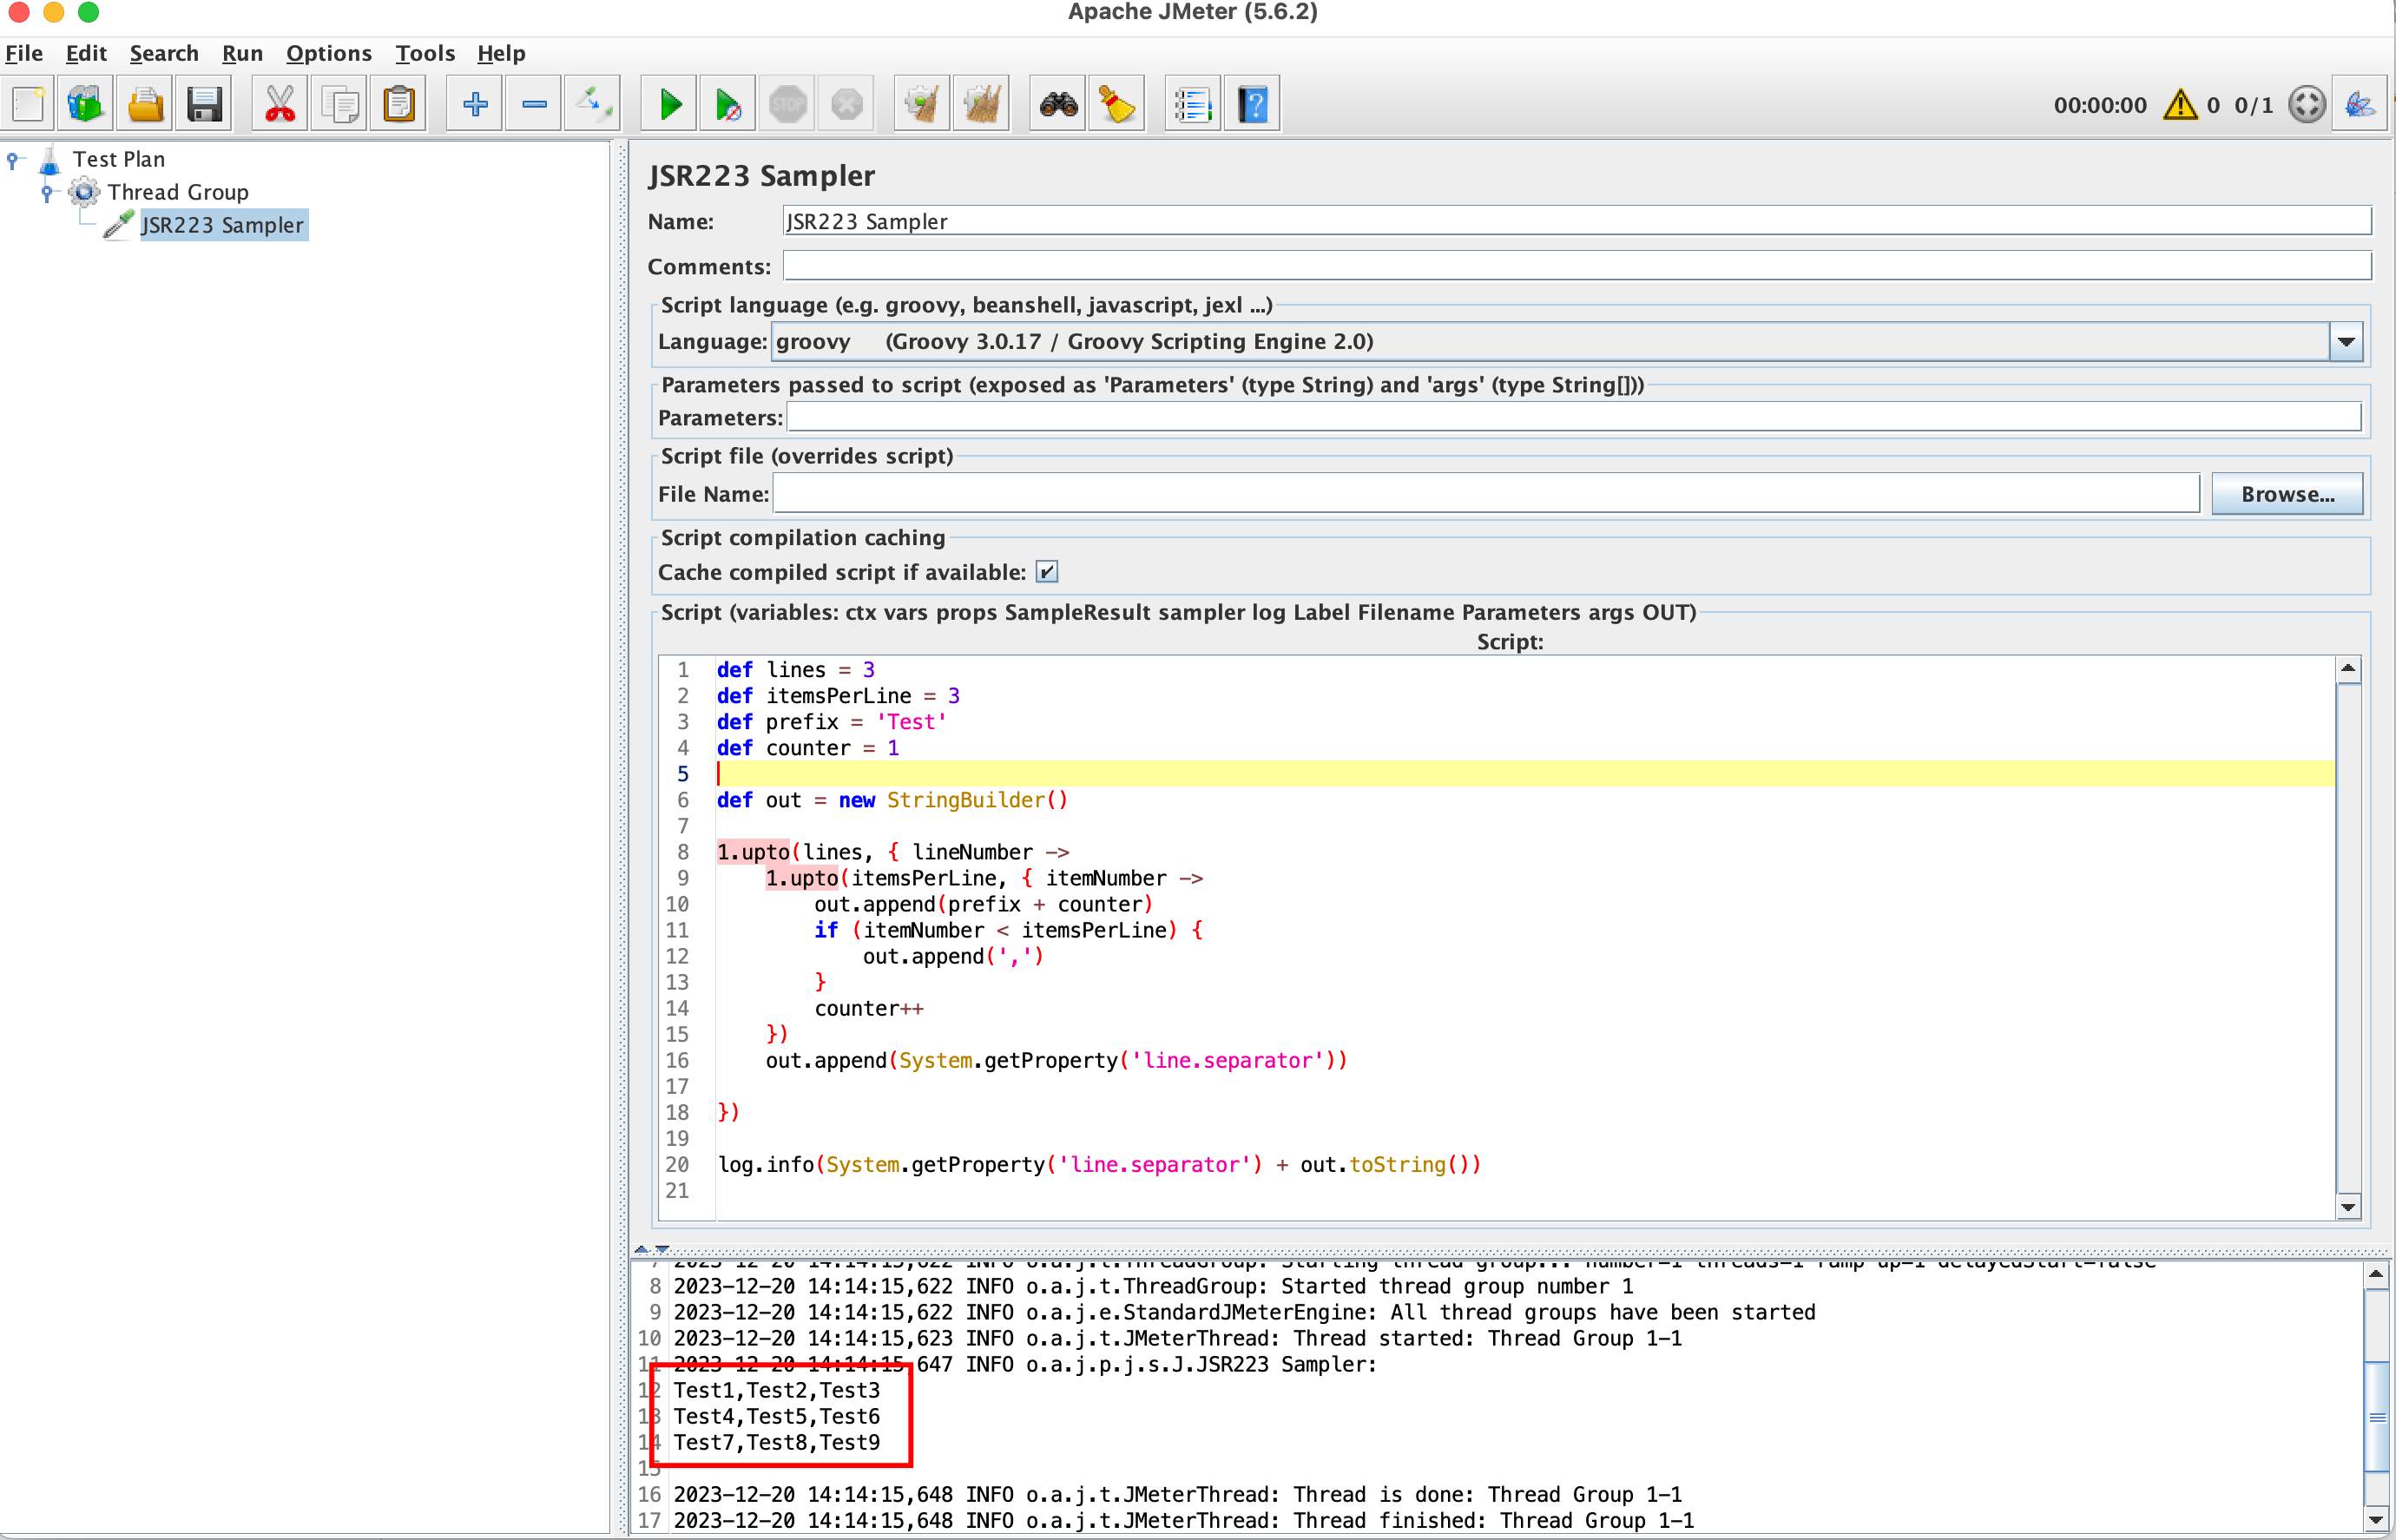Viewport: 2396px width, 1540px height.
Task: Click the Browse button for script file
Action: click(x=2287, y=493)
